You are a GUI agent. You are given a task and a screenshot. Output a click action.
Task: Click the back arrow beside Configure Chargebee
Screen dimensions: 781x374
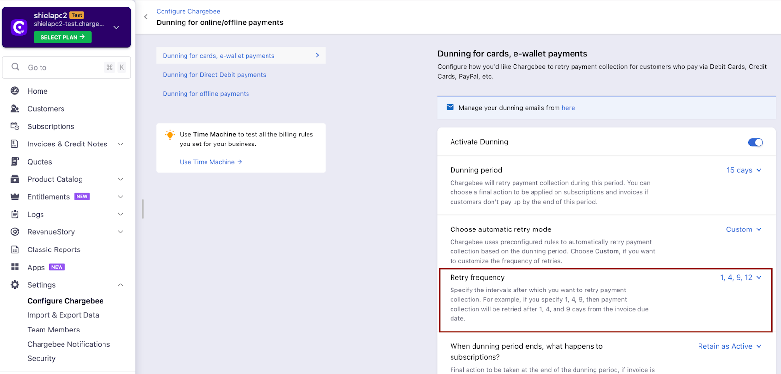point(146,17)
